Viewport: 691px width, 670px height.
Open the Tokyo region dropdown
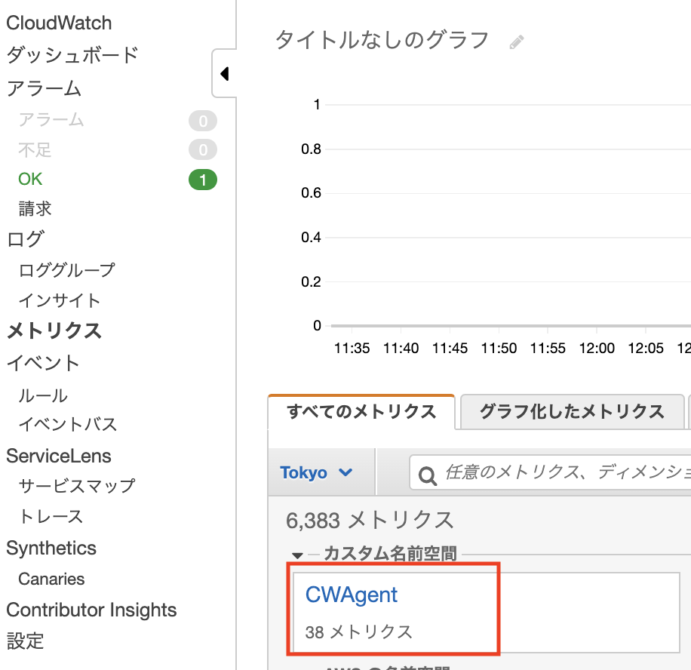click(316, 472)
